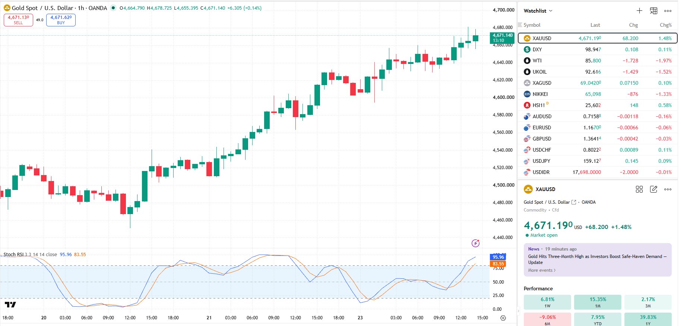Viewport: 681px width, 326px height.
Task: Add a symbol with the watchlist plus icon
Action: coord(639,11)
